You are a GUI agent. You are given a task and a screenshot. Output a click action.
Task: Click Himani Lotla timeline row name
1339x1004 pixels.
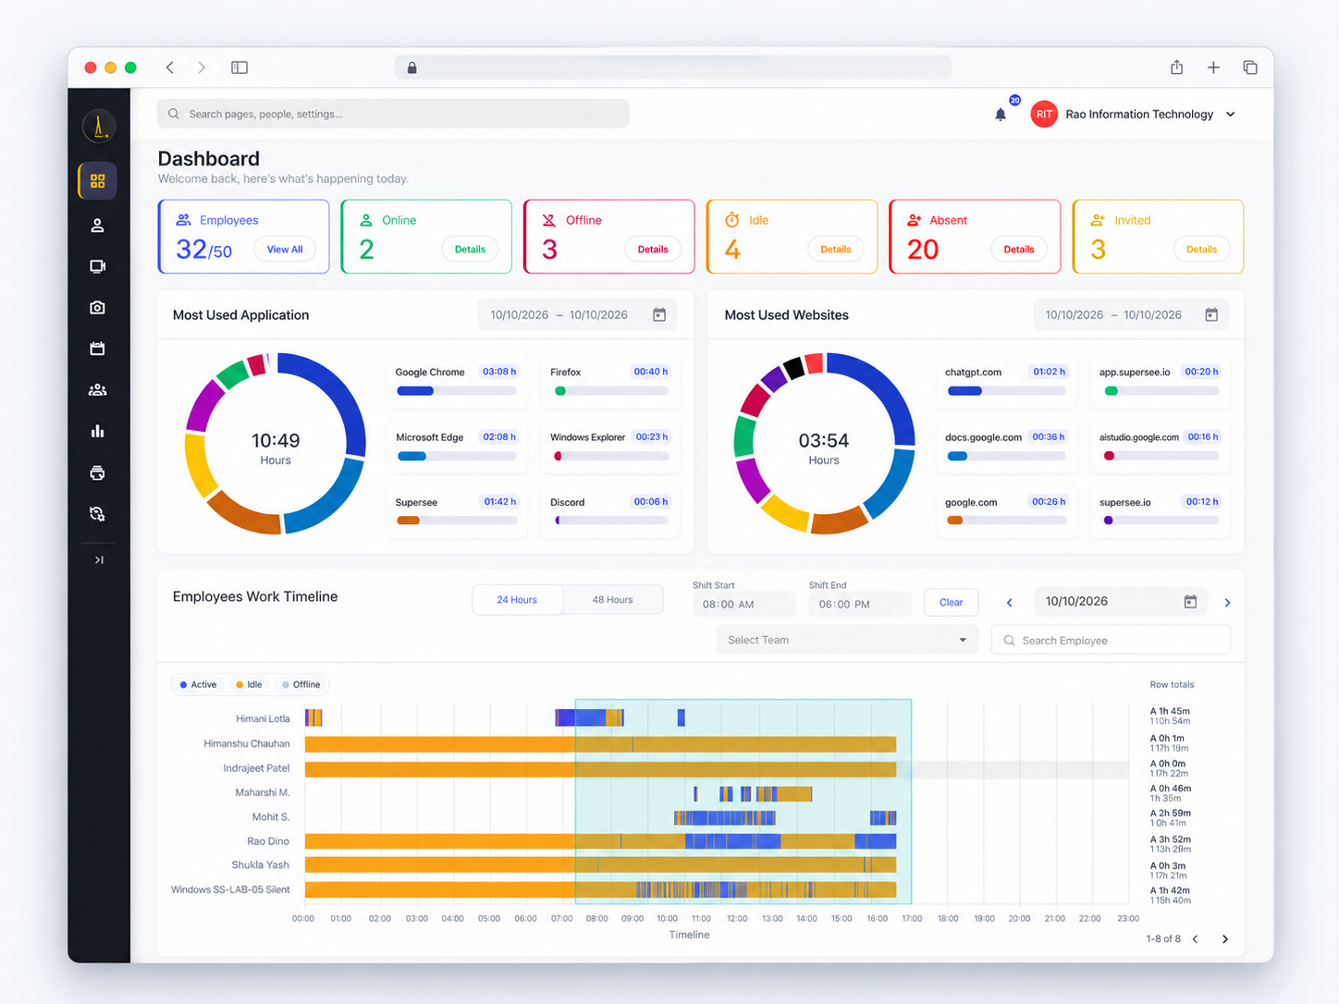263,719
